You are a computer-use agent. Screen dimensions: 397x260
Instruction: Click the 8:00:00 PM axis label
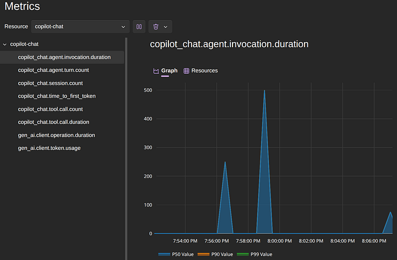pyautogui.click(x=280, y=241)
